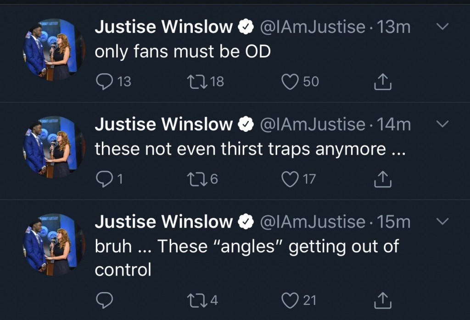Screen dimensions: 470x320
Task: Share the "angles getting out of control" tweet
Action: [x=382, y=301]
